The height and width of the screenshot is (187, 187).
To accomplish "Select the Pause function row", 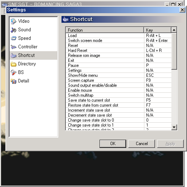I will [x=118, y=65].
